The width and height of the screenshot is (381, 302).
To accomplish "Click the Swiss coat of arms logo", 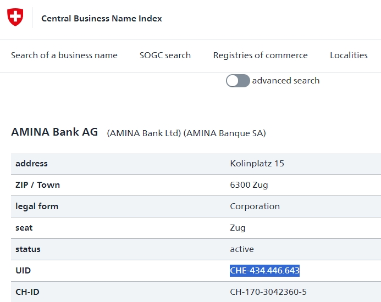I will pyautogui.click(x=15, y=17).
